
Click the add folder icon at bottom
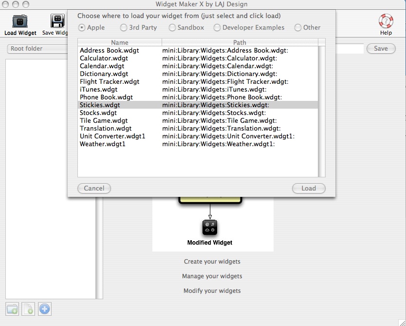[12, 309]
